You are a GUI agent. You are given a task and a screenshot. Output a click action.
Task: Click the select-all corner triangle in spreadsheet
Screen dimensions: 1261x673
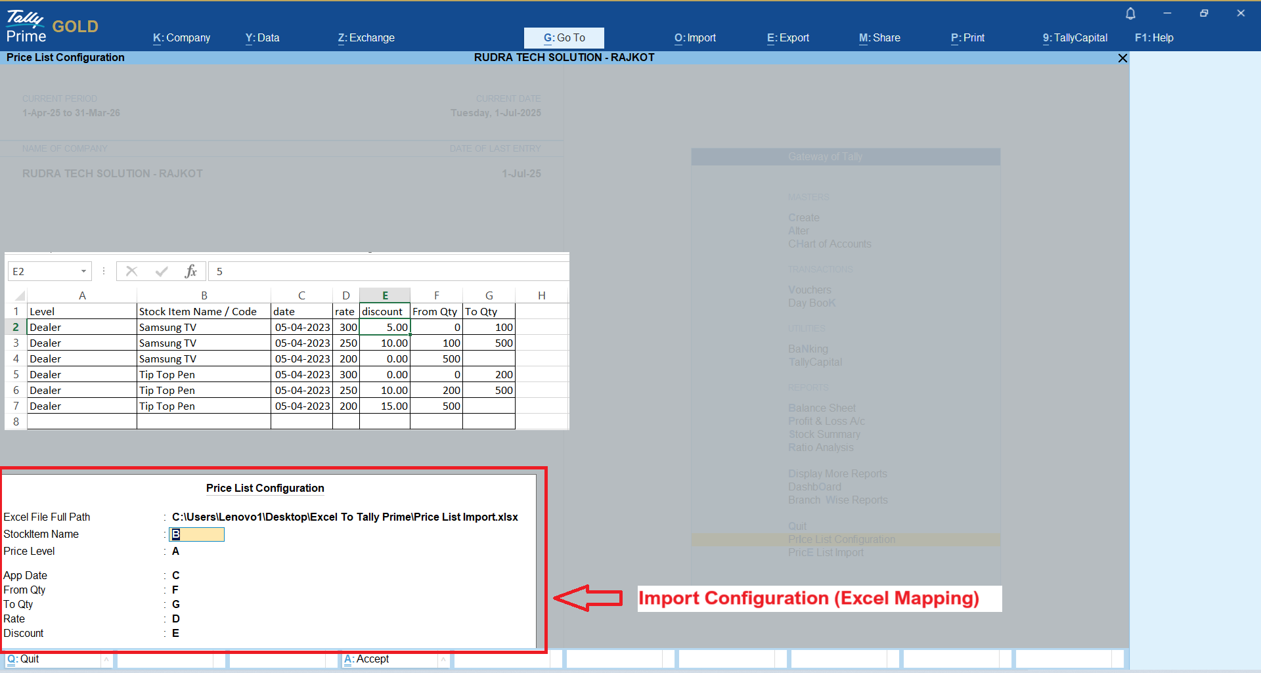(20, 295)
